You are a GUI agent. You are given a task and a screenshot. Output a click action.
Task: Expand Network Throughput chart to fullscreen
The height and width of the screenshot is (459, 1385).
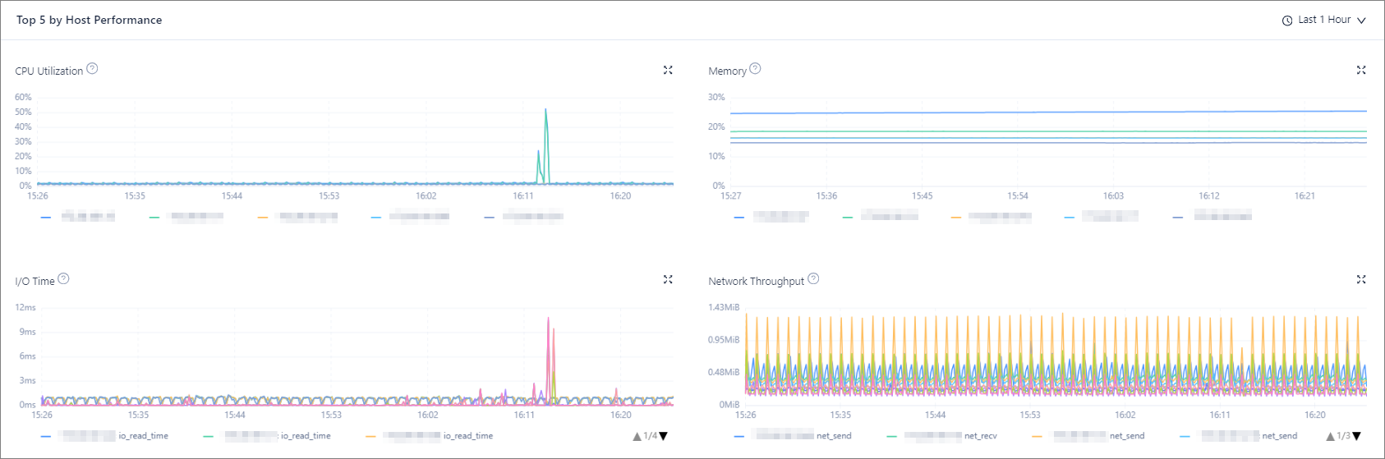[x=1361, y=280]
